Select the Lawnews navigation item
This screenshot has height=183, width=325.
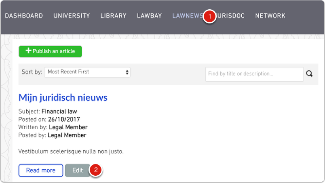pyautogui.click(x=187, y=16)
